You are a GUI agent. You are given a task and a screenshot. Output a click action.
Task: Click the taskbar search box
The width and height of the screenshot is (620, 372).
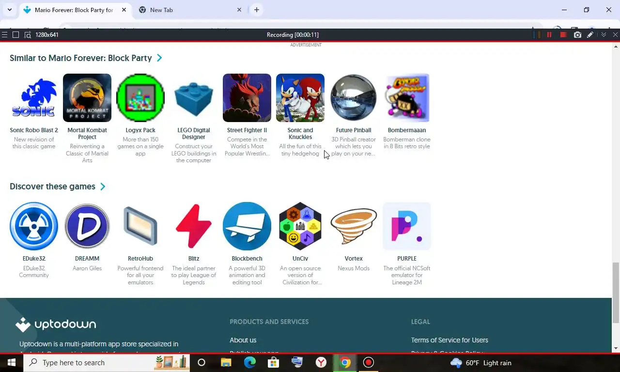[x=107, y=362]
